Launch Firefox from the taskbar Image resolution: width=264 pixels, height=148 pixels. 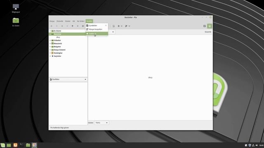[15, 145]
